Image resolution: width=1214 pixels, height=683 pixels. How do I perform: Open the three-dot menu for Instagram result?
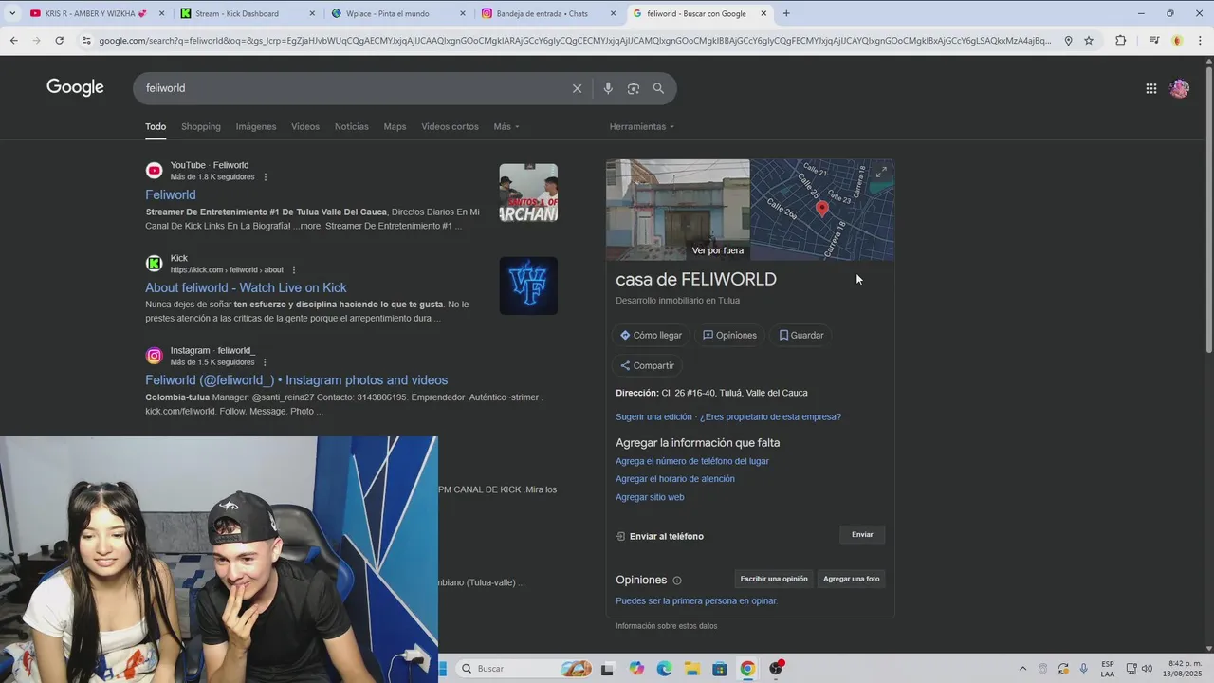tap(265, 362)
